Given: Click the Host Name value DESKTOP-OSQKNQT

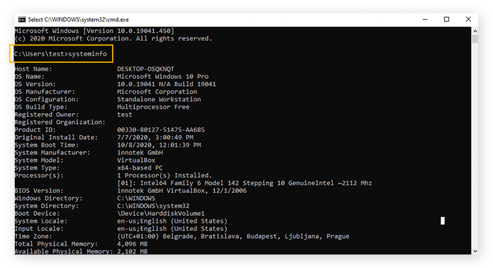Looking at the screenshot, I should tap(147, 69).
